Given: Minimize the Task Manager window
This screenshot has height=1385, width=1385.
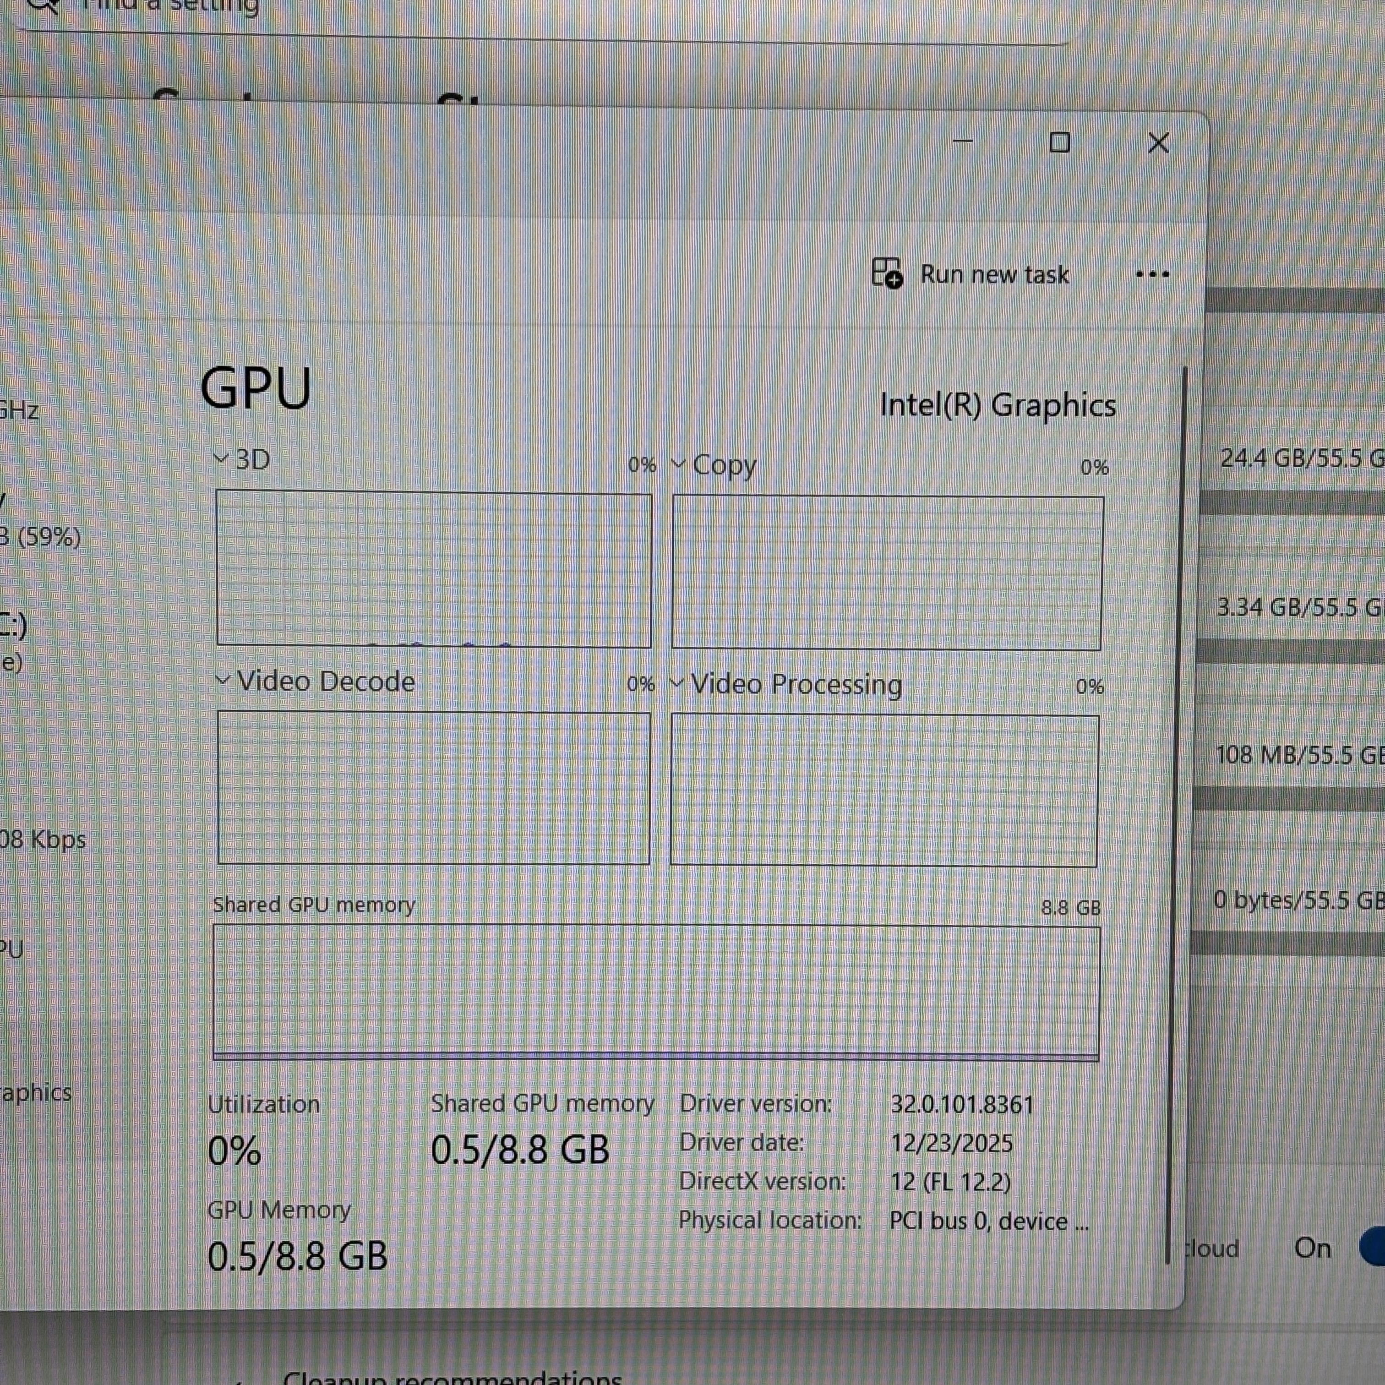Looking at the screenshot, I should (x=963, y=141).
